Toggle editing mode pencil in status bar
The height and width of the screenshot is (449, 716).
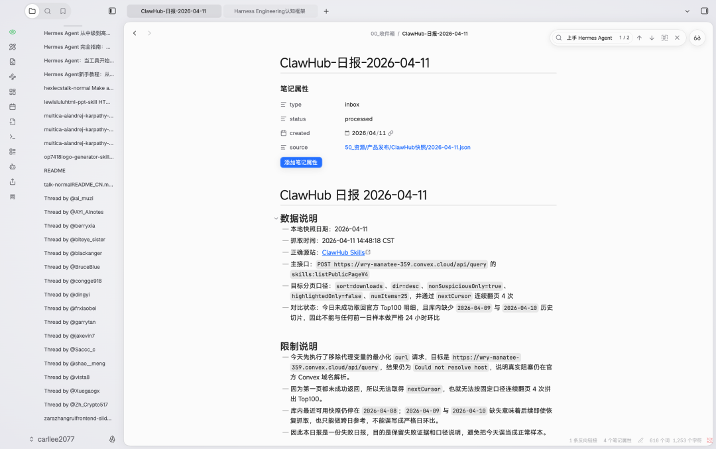(640, 440)
